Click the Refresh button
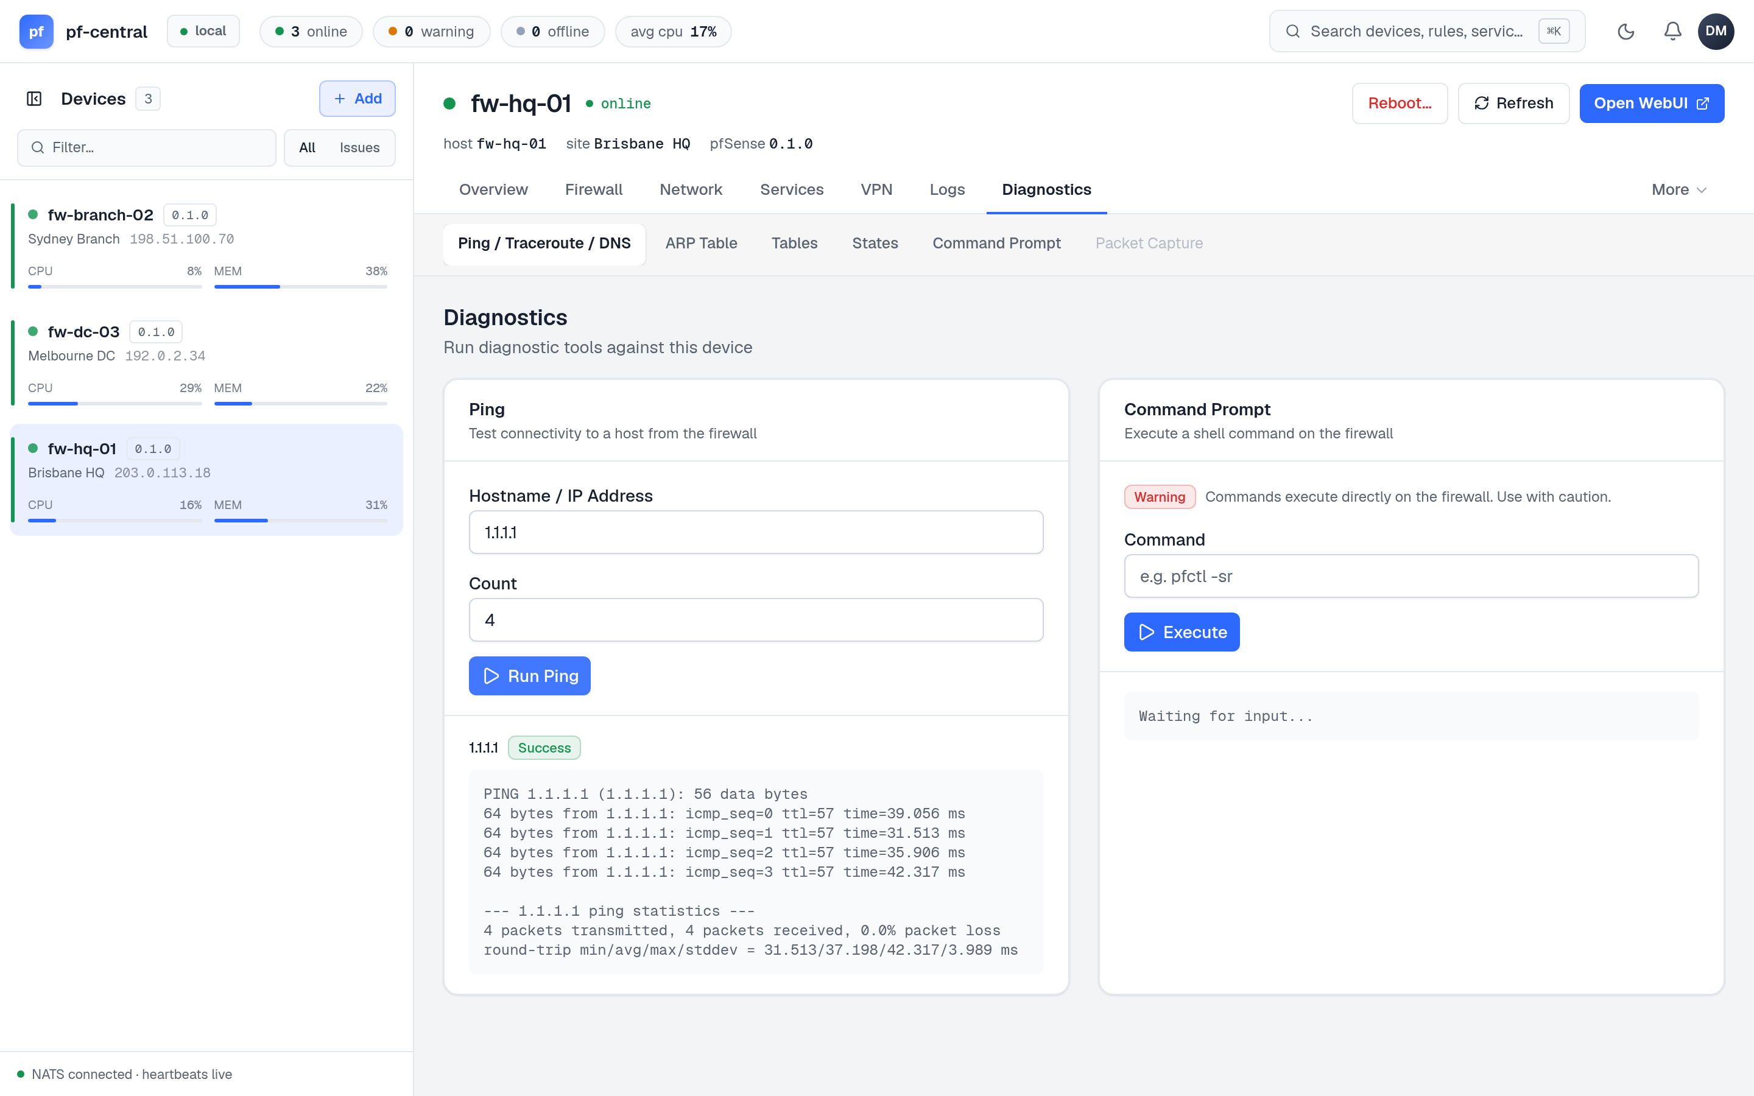 pos(1513,103)
